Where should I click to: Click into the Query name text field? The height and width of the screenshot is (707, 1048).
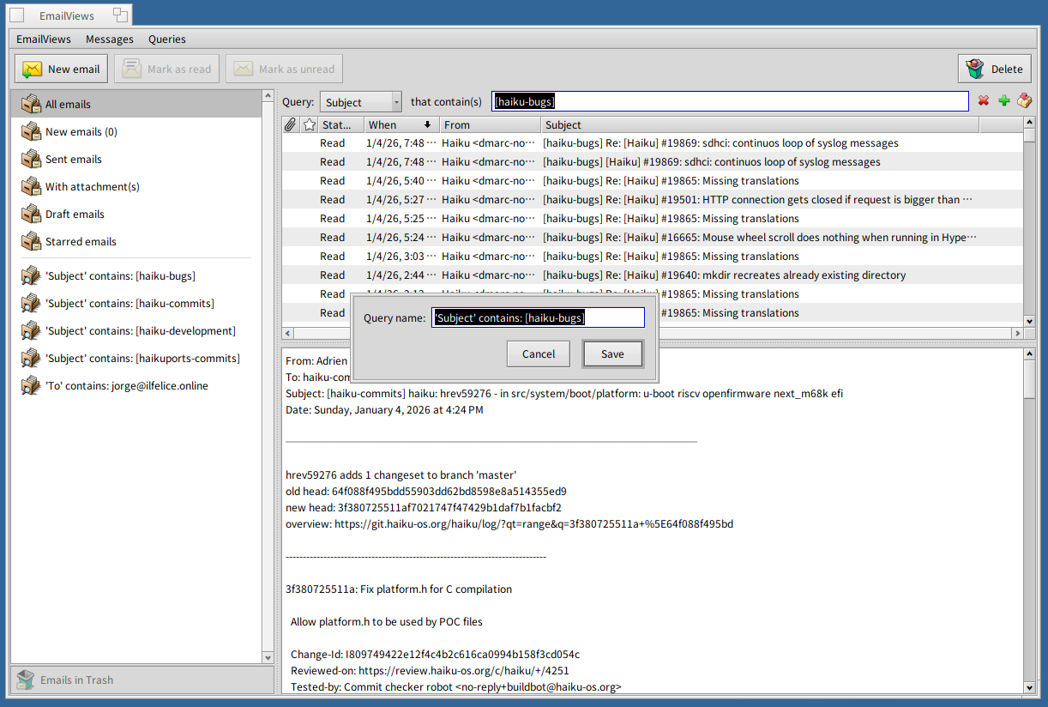538,318
